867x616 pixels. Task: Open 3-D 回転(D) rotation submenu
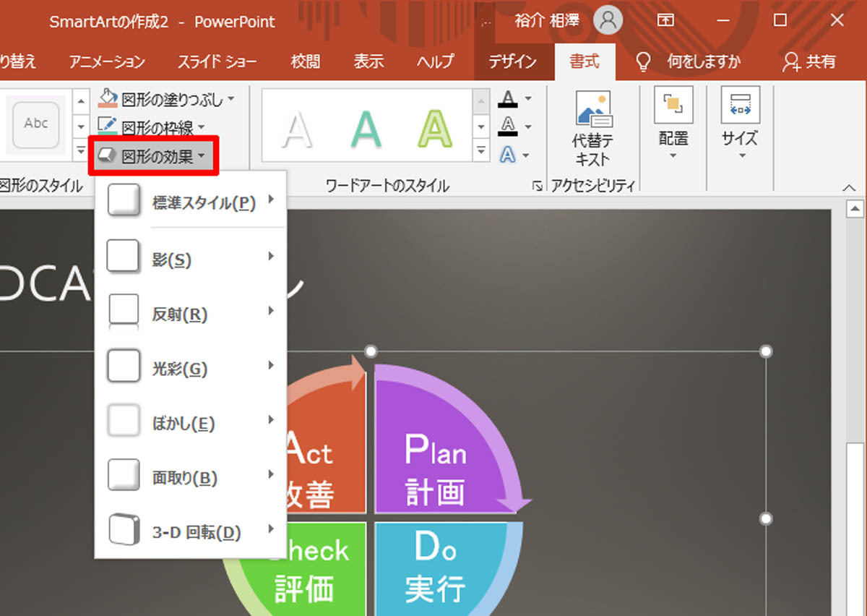pos(191,531)
